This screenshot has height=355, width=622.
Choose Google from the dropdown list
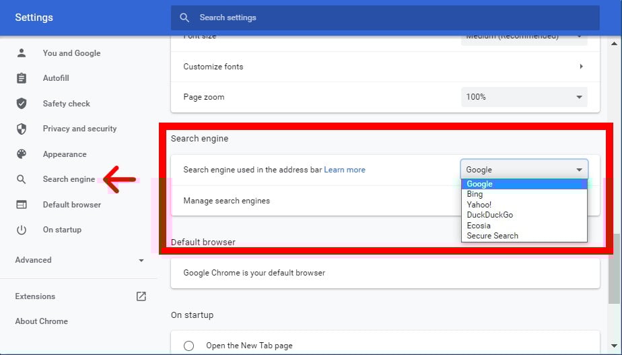point(524,184)
